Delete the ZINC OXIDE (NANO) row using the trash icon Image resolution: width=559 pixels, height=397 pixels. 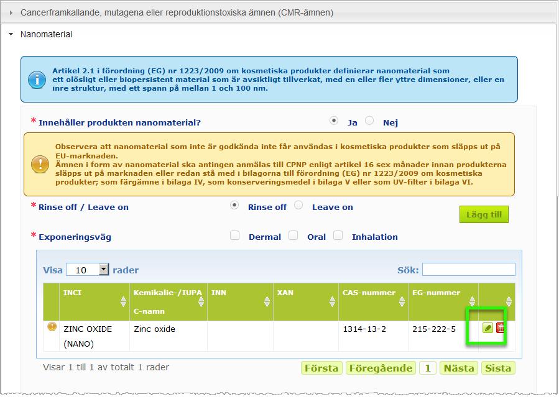click(500, 327)
